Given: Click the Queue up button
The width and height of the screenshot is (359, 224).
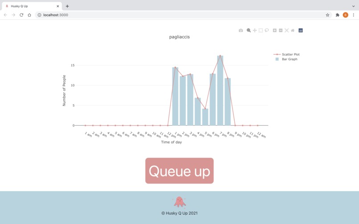Looking at the screenshot, I should click(179, 171).
